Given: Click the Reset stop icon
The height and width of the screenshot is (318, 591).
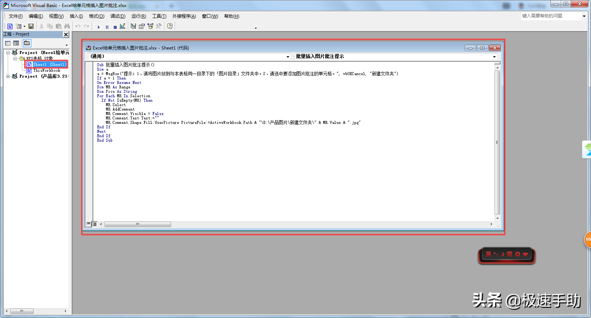Looking at the screenshot, I should click(x=115, y=27).
